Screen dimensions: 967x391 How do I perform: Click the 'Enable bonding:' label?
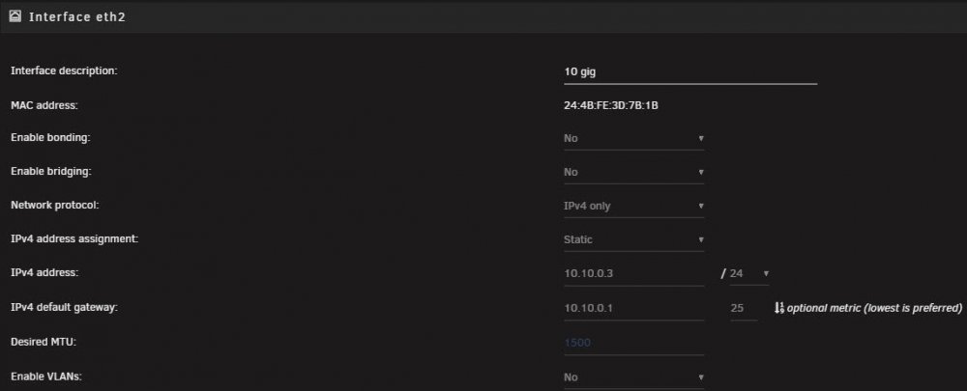[x=50, y=138]
